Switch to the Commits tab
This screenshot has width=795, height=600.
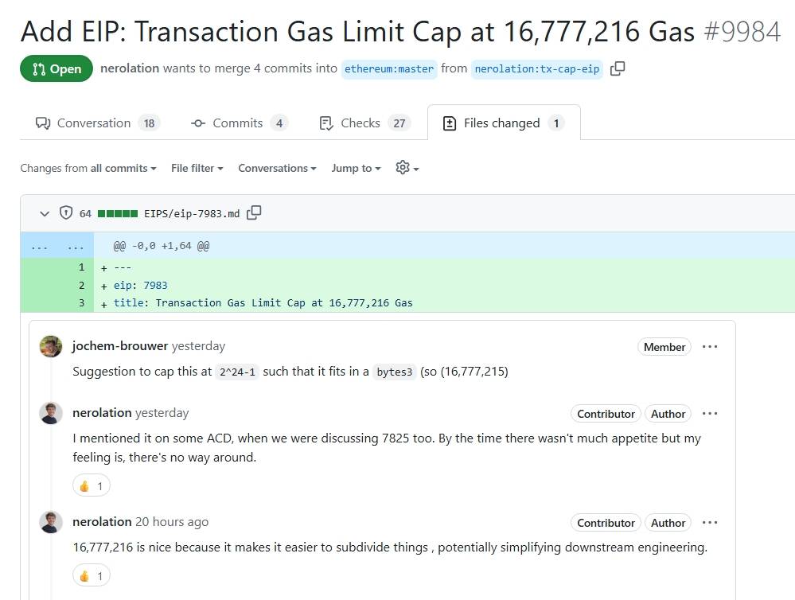(x=240, y=123)
